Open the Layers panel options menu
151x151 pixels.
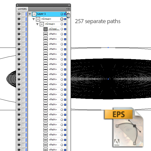point(68,9)
